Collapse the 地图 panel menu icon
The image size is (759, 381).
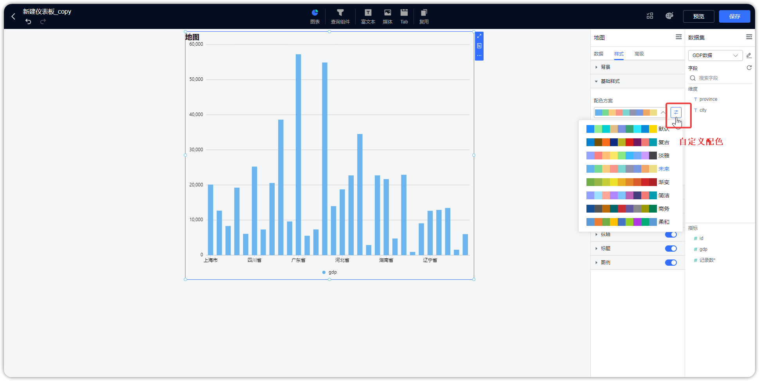pyautogui.click(x=679, y=37)
